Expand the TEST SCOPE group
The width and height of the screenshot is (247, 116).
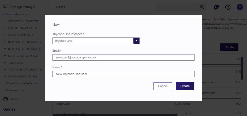(5, 63)
